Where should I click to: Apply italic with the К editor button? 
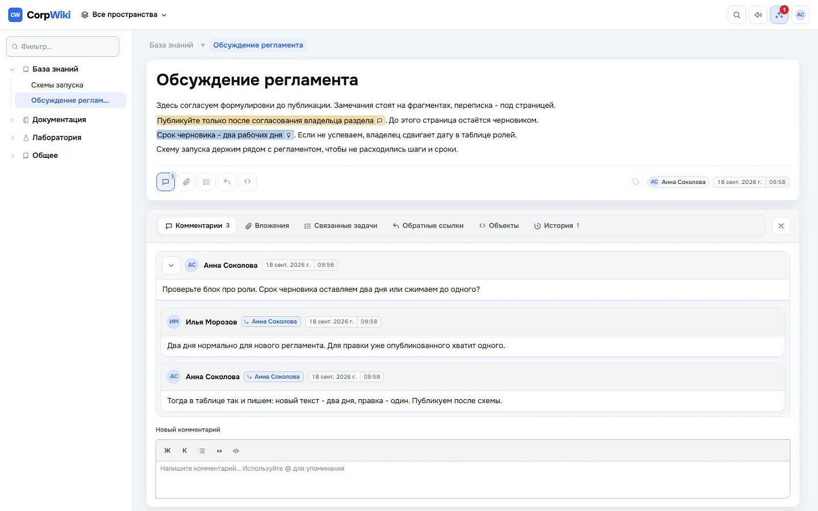click(185, 451)
